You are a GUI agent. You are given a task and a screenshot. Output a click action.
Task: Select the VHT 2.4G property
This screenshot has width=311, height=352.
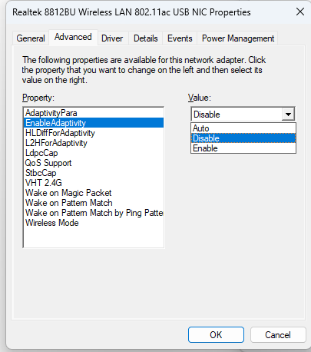pyautogui.click(x=94, y=183)
